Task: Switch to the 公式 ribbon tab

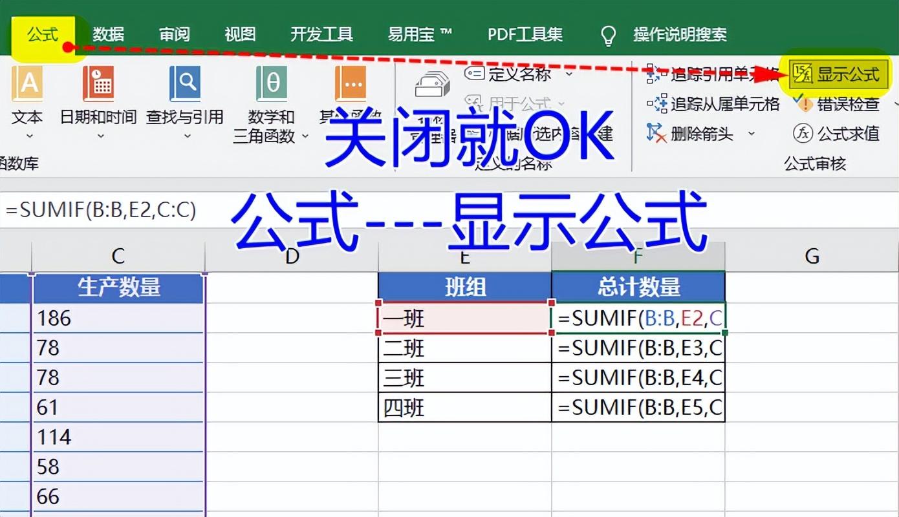Action: (43, 34)
